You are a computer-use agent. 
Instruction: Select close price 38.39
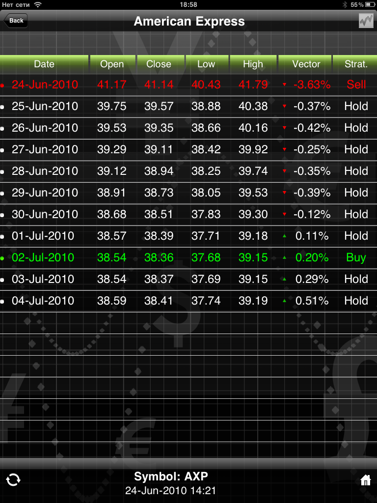point(159,236)
